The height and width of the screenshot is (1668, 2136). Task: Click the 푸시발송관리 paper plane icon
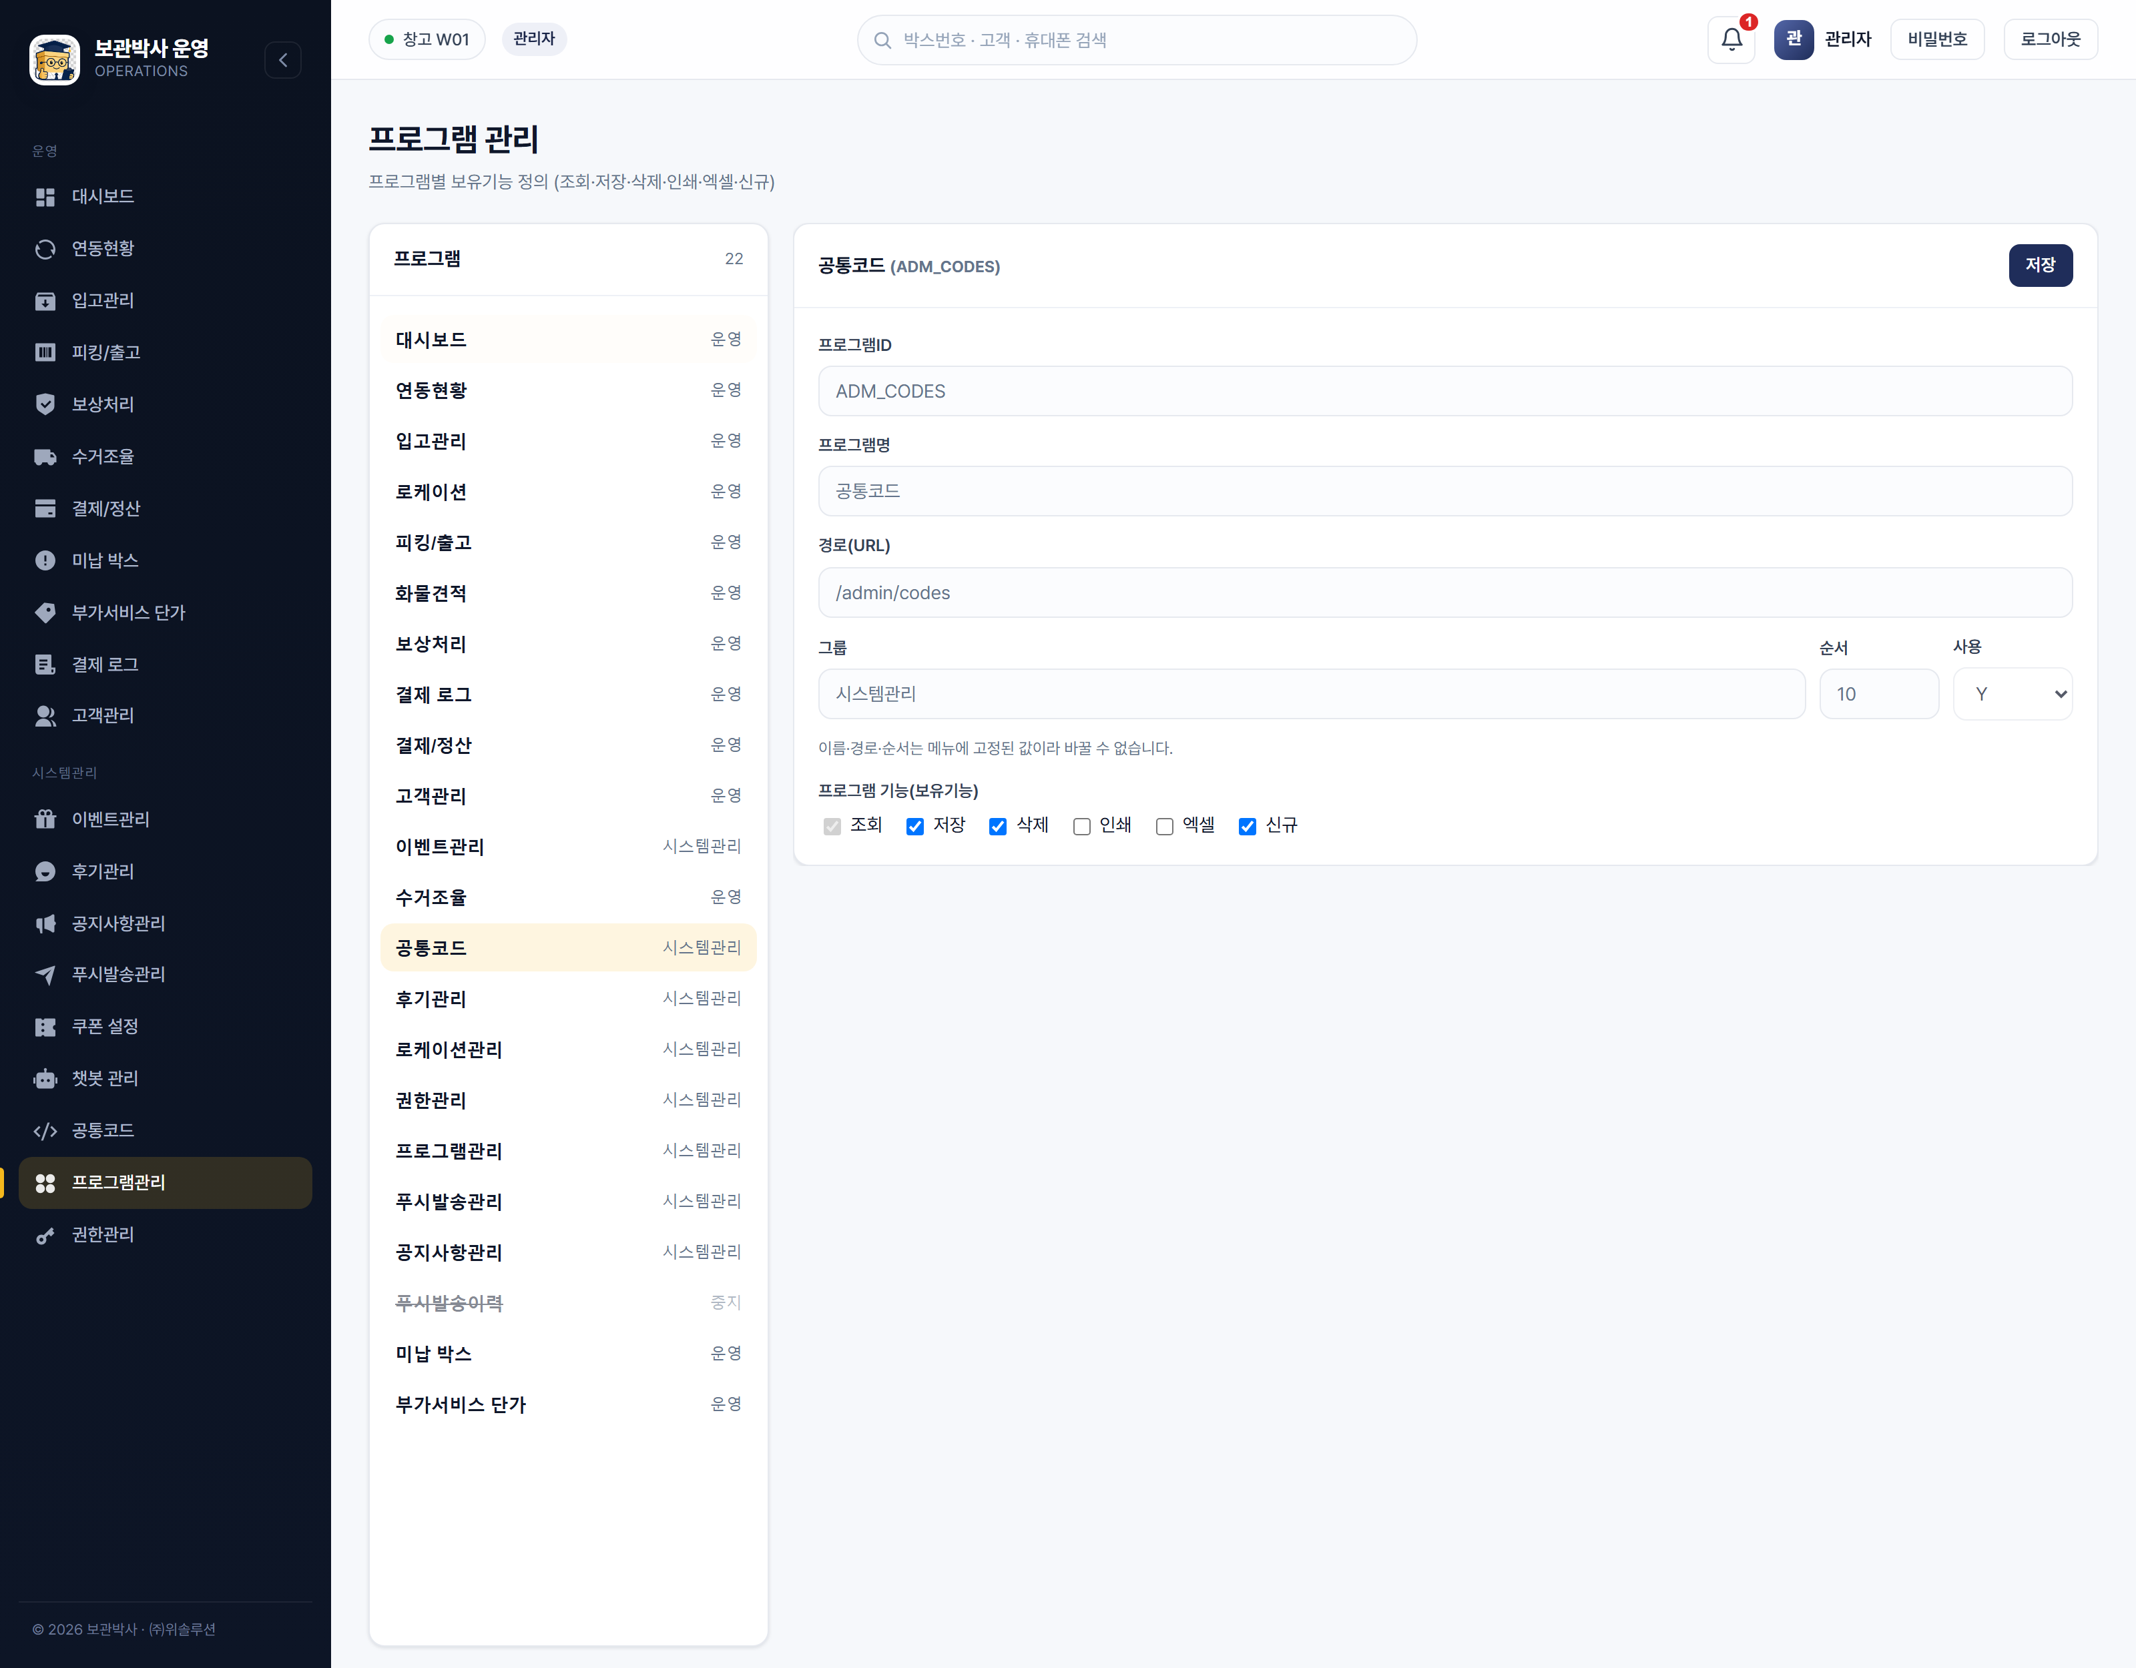[x=45, y=975]
